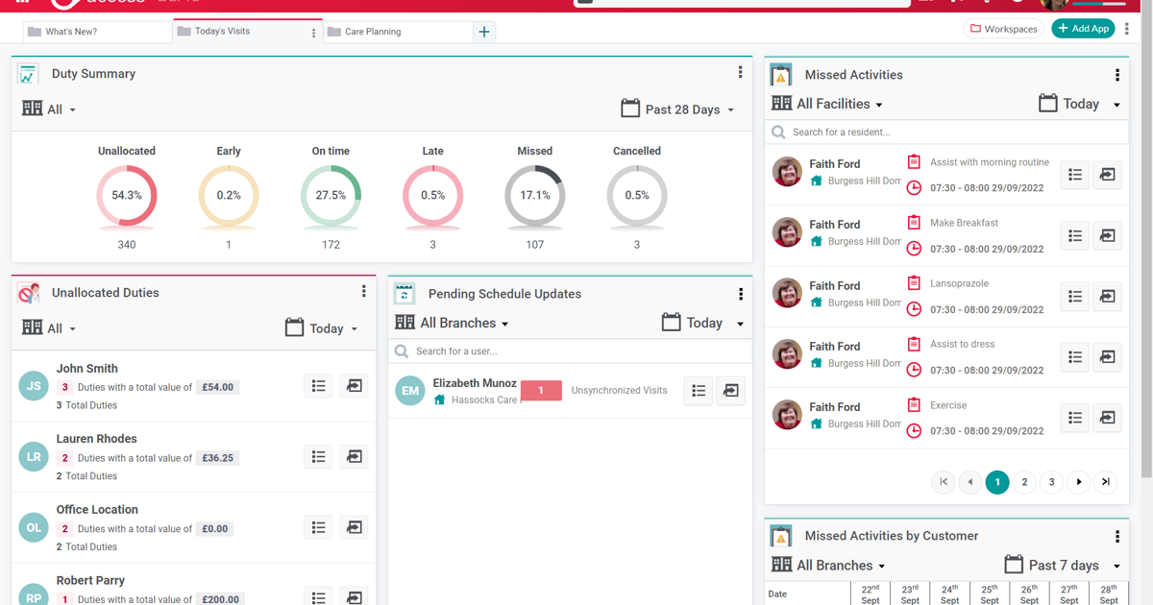Click the Add App button
Viewport: 1153px width, 605px height.
point(1083,29)
